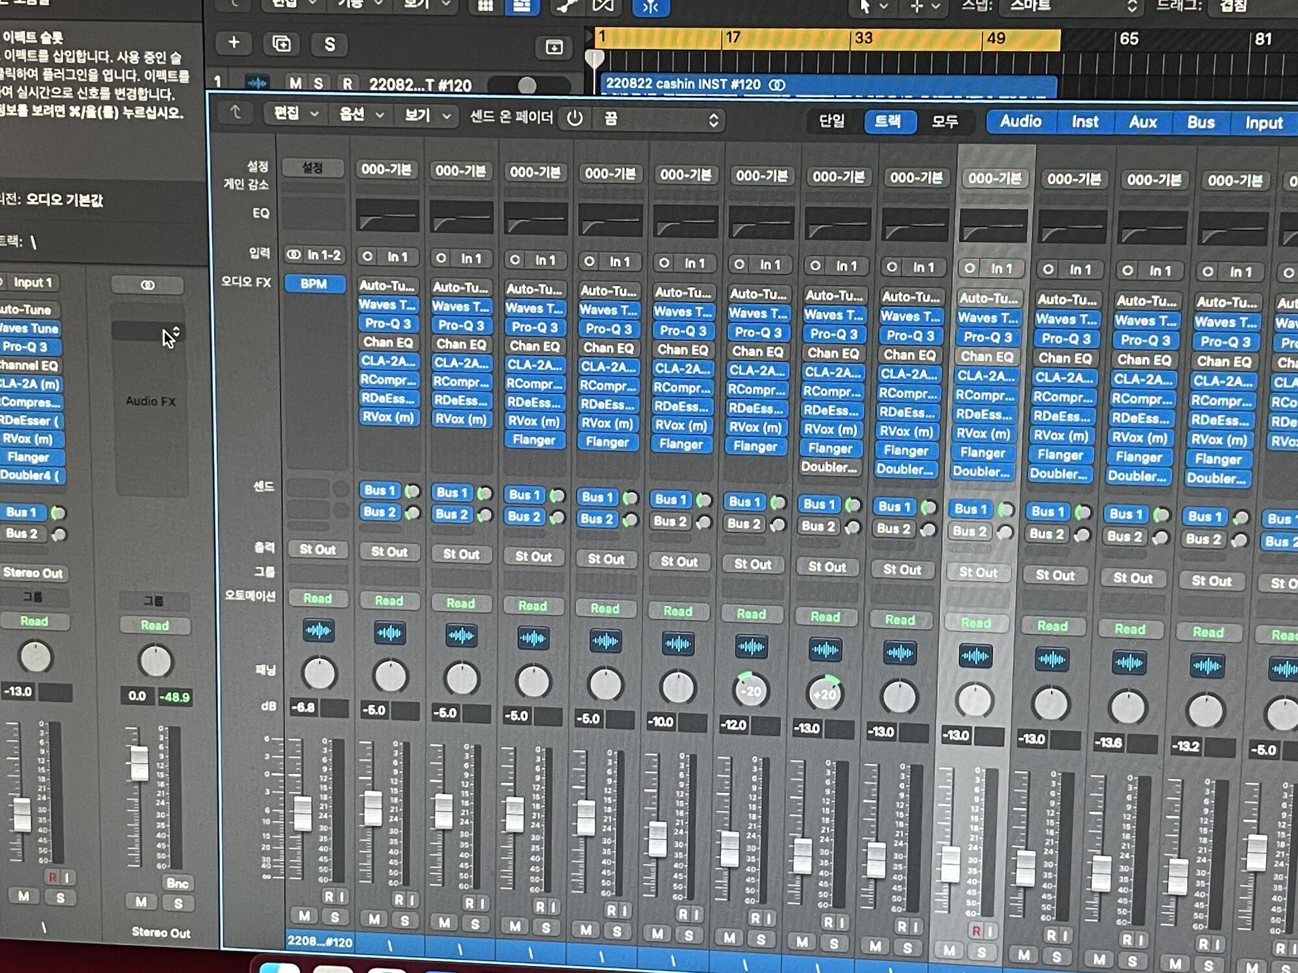Switch the mixer view to 모두
Image resolution: width=1298 pixels, height=973 pixels.
click(945, 121)
